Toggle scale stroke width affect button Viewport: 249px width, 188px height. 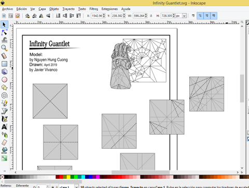(193, 16)
